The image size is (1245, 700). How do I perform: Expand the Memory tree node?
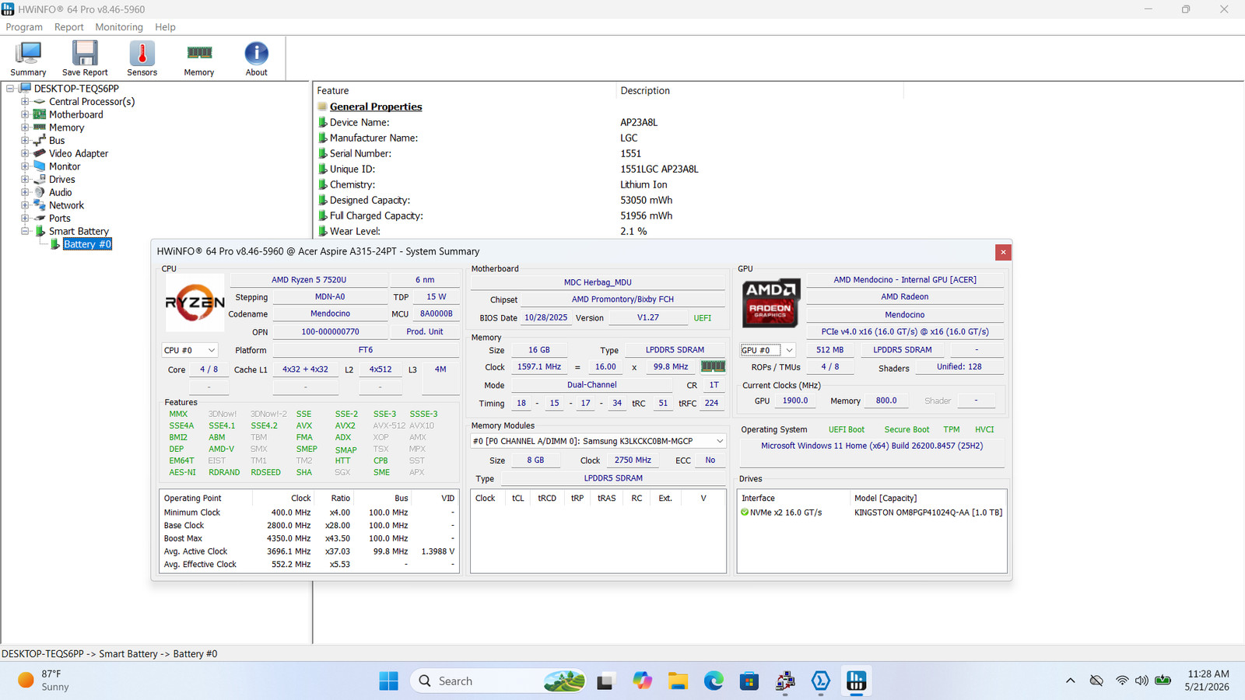click(25, 128)
